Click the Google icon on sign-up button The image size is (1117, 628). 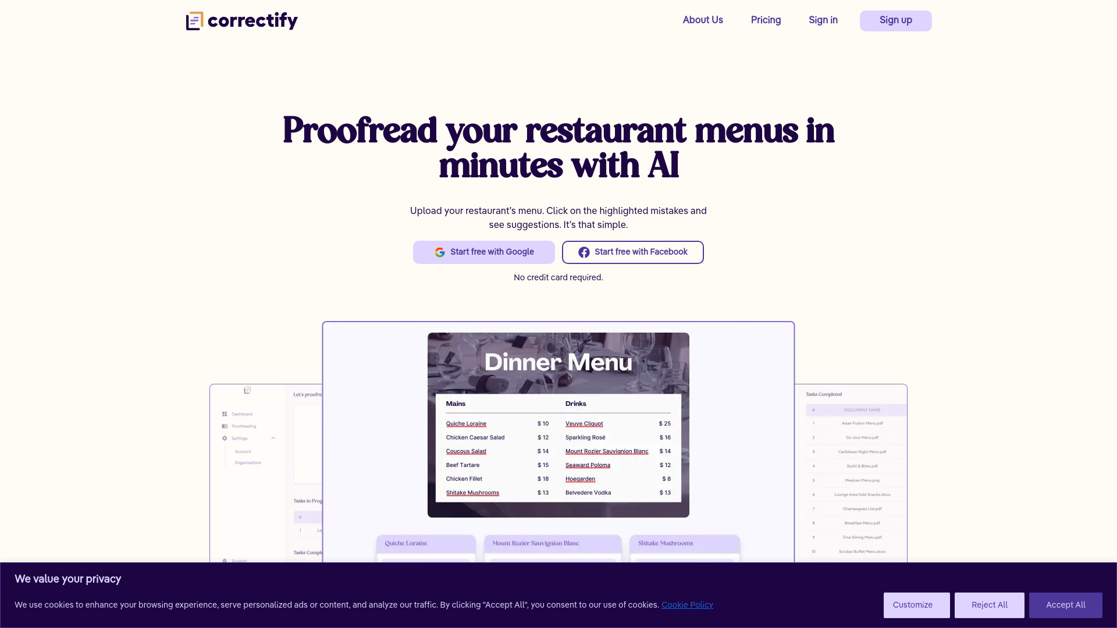tap(440, 252)
